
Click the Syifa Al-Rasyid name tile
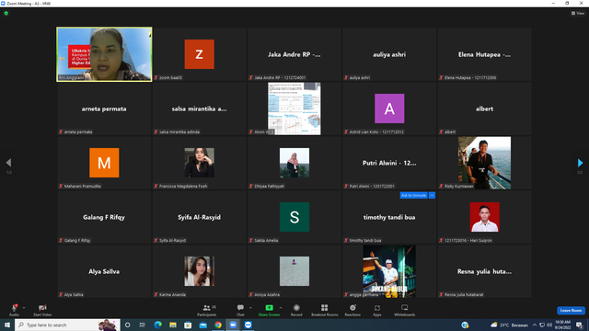(200, 217)
